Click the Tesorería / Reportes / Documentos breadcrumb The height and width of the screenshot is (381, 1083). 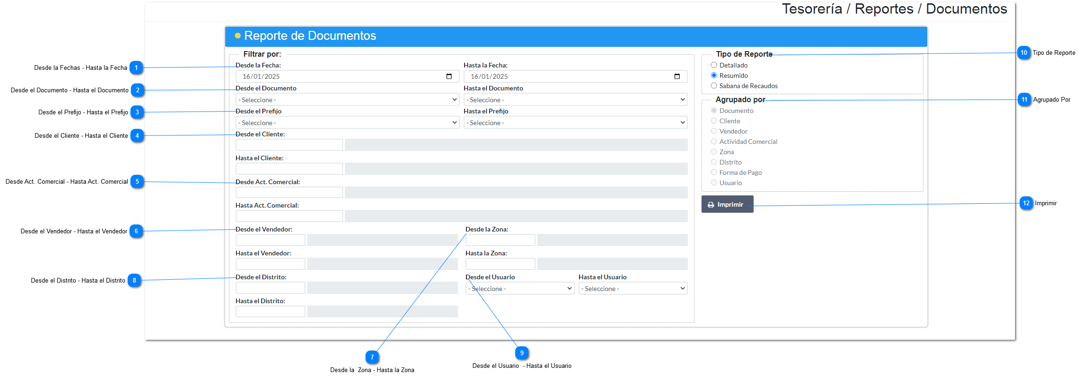pyautogui.click(x=894, y=9)
